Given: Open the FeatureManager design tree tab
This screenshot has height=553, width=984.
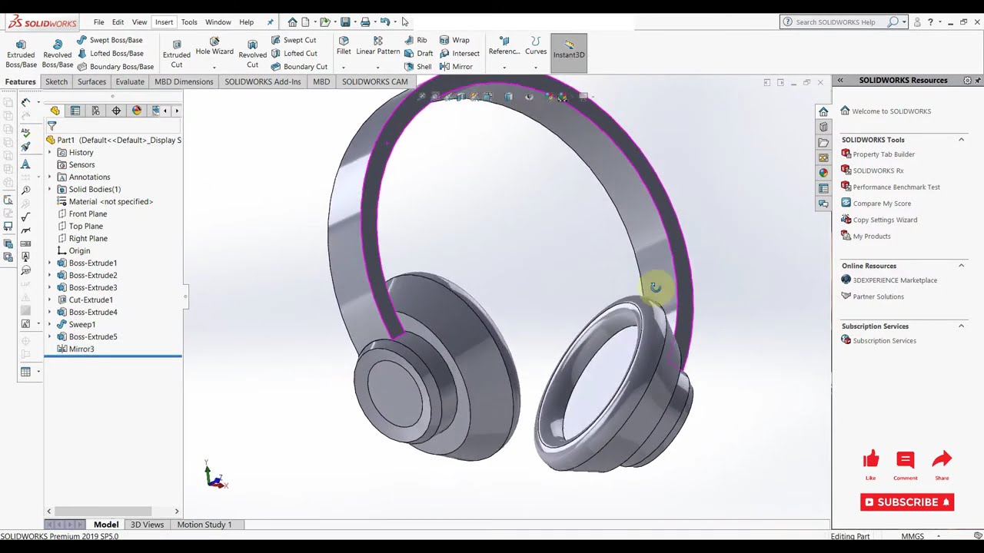Looking at the screenshot, I should (x=55, y=111).
